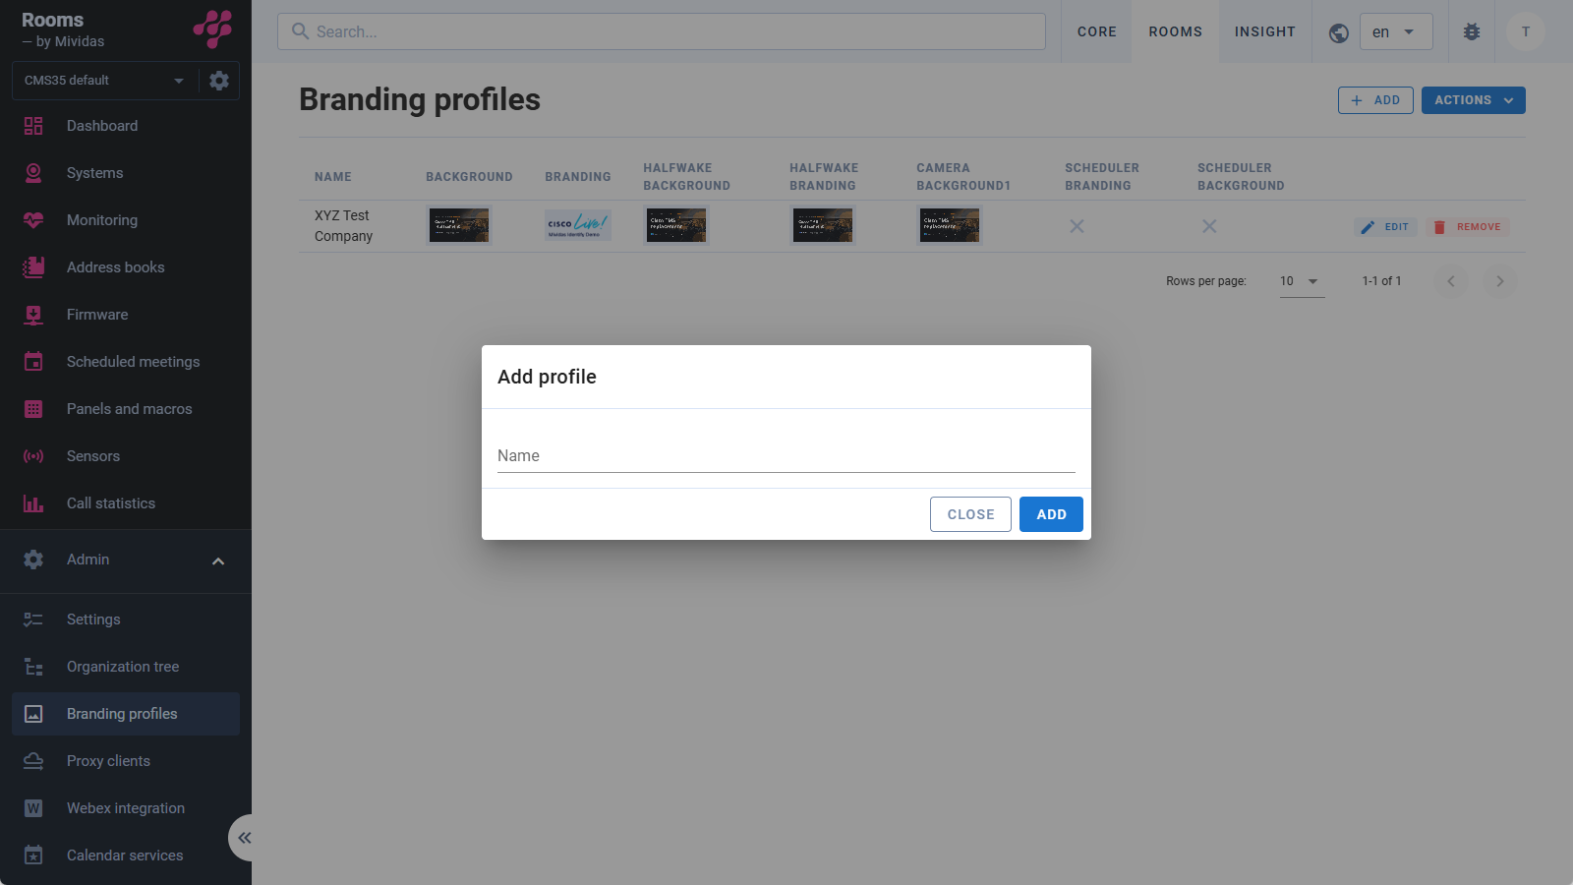The width and height of the screenshot is (1573, 885).
Task: Open the CMS35 default cluster dropdown
Action: point(106,81)
